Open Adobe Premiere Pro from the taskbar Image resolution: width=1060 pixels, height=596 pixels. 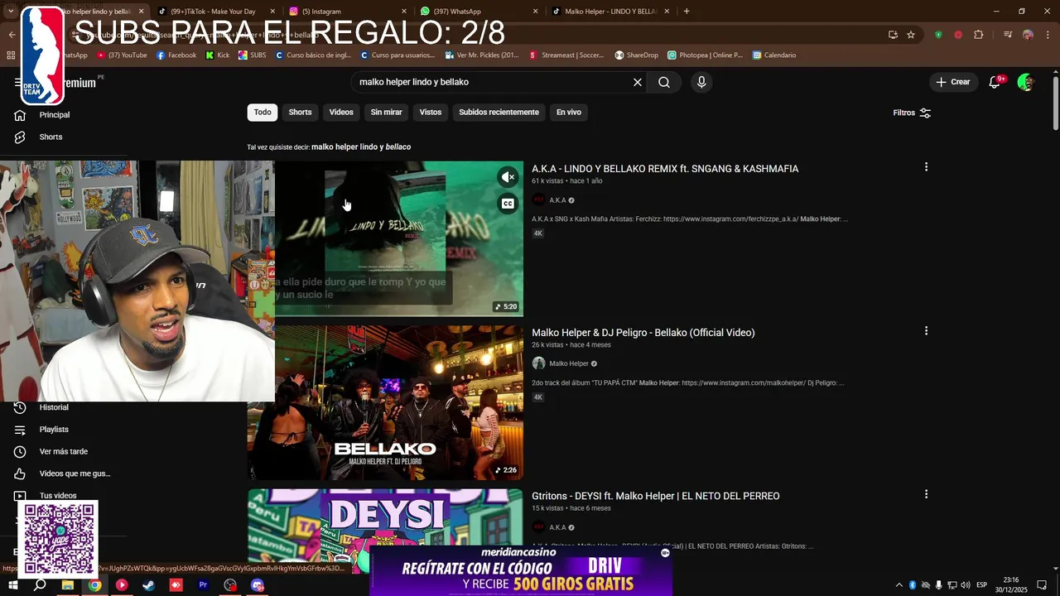pyautogui.click(x=203, y=585)
